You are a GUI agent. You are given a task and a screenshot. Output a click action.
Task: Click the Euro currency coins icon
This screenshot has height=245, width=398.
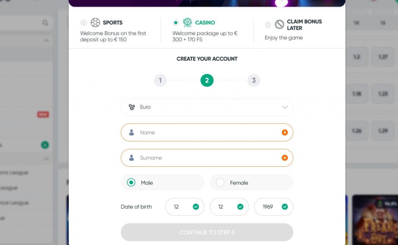pos(132,107)
